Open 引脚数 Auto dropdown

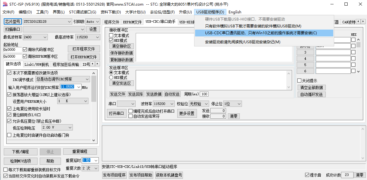click(93, 21)
